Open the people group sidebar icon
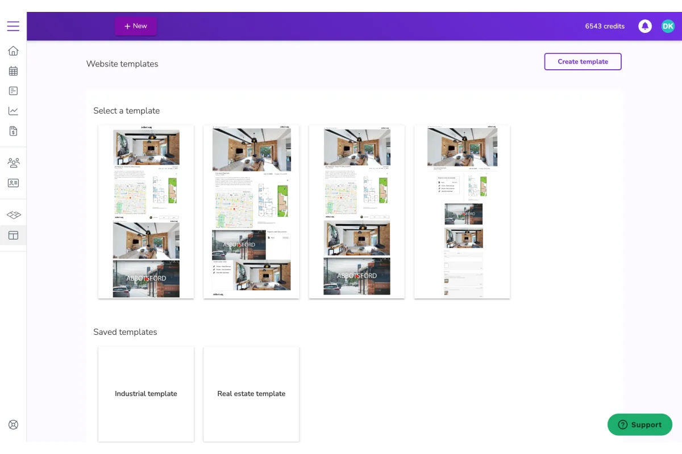 point(13,163)
